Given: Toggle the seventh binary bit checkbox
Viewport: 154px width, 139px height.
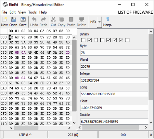Looking at the screenshot, I should 121,40.
